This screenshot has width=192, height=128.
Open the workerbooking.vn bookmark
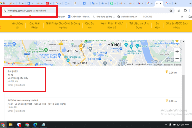(x=127, y=17)
